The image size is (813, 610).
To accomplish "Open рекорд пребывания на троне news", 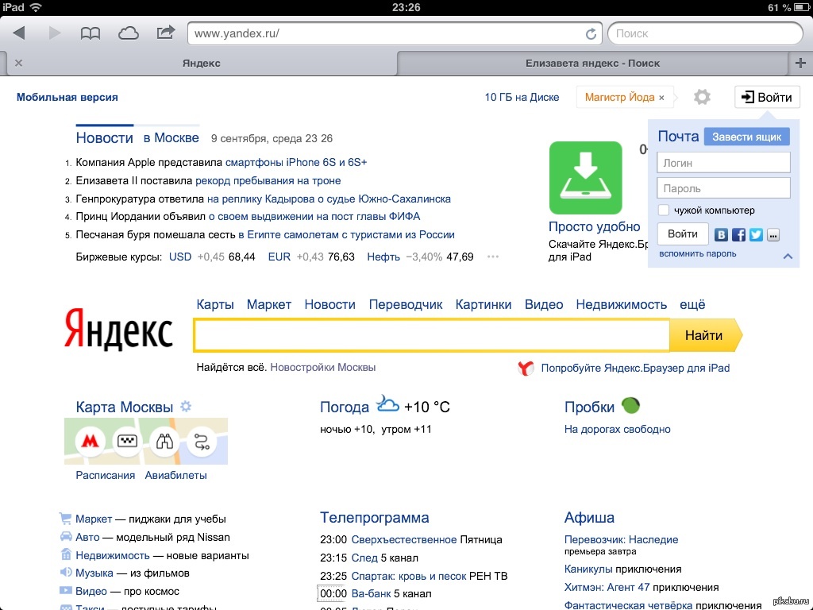I will click(268, 180).
